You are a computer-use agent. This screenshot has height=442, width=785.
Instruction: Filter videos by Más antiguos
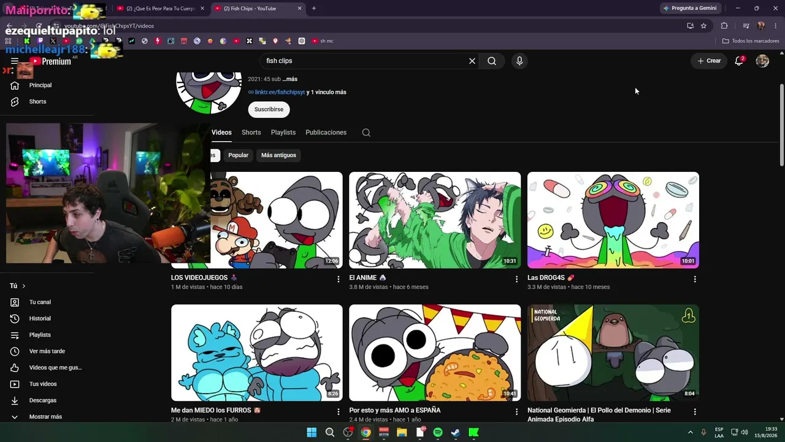(278, 155)
